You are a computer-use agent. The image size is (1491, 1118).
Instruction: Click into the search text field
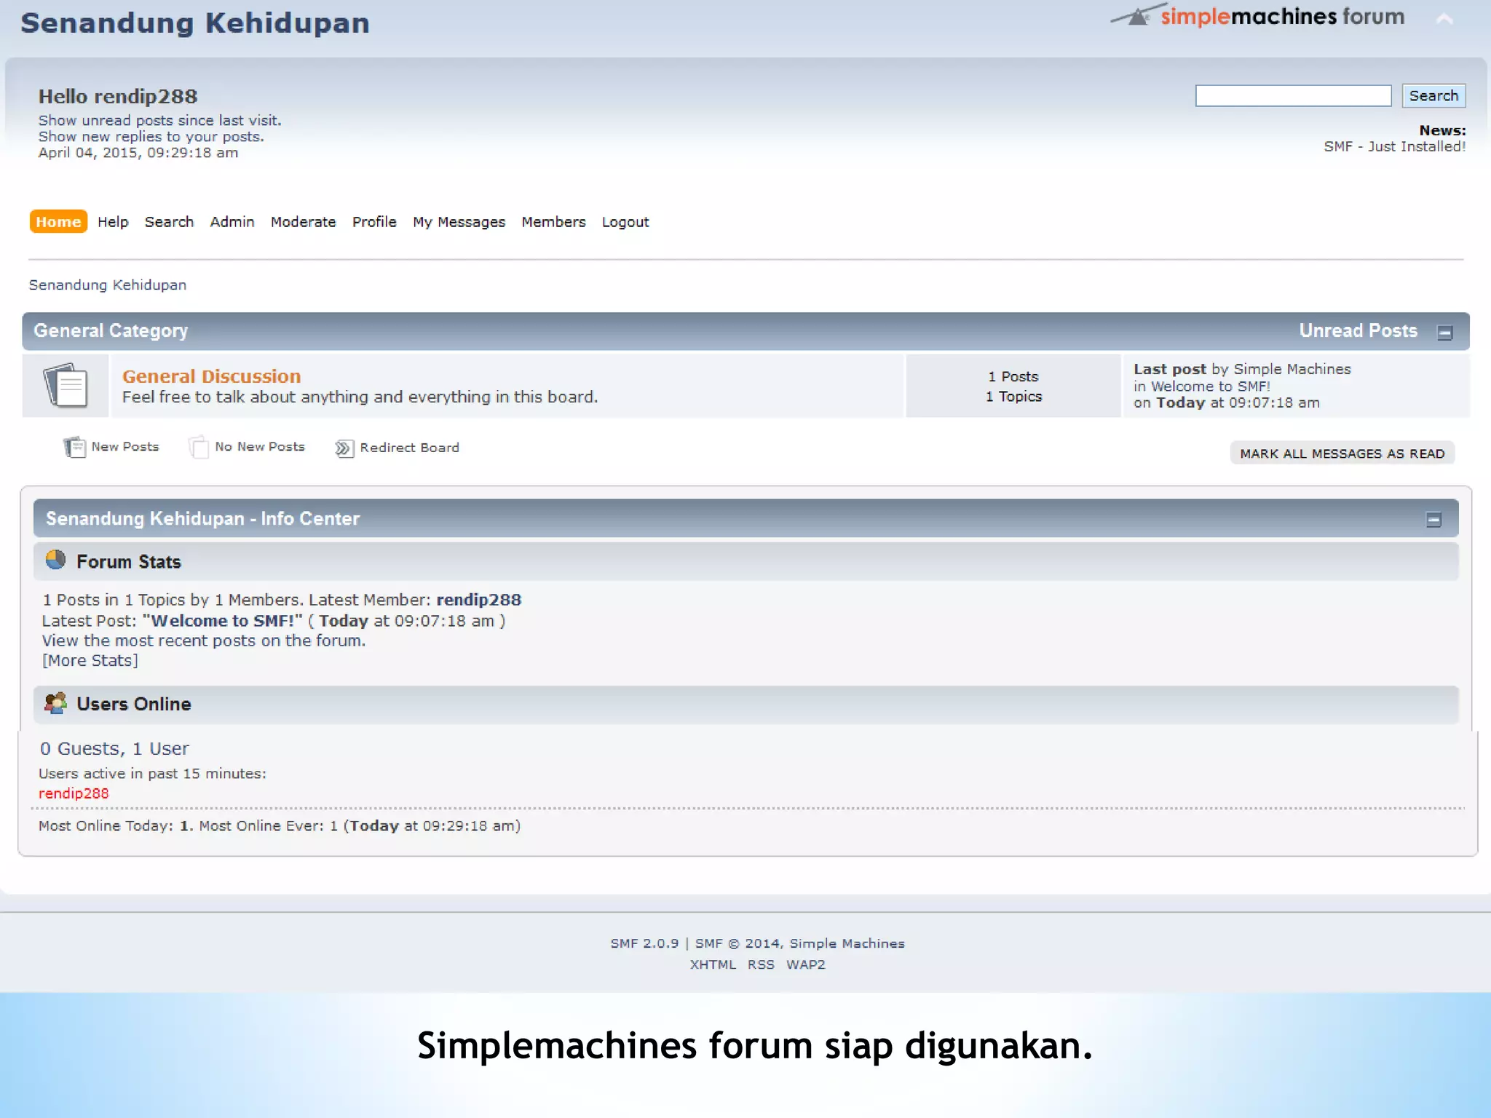(x=1293, y=95)
